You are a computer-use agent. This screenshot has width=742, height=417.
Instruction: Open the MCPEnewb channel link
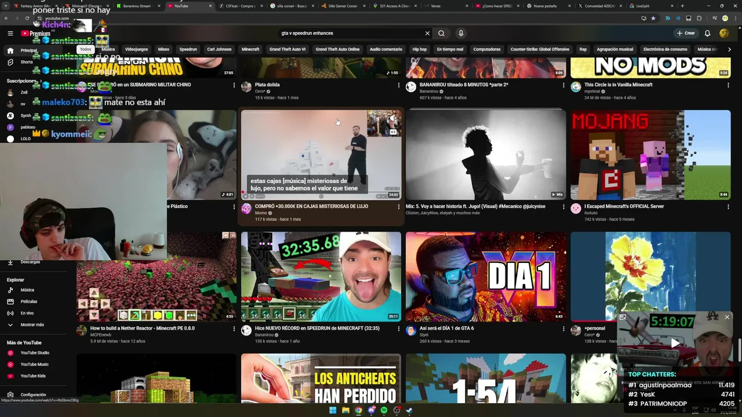pos(100,335)
